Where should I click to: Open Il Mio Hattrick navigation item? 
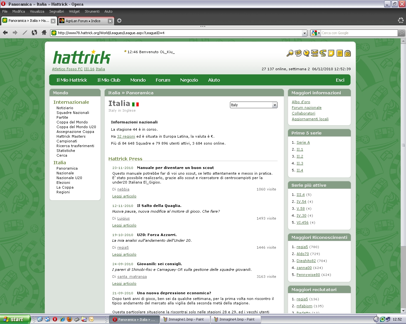(x=72, y=80)
